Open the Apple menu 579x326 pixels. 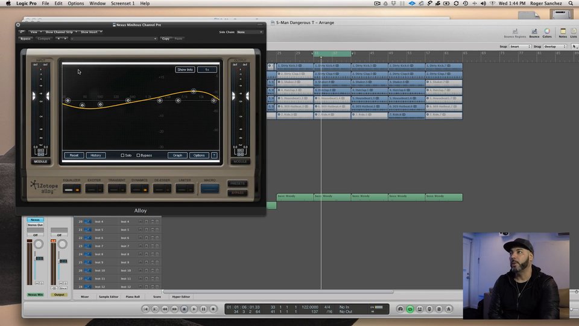[x=8, y=4]
